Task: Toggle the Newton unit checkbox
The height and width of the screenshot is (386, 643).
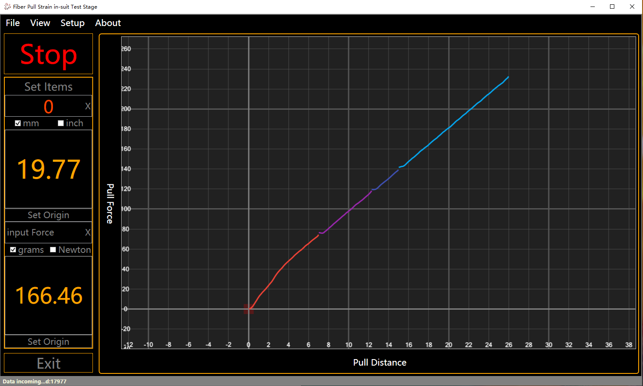Action: point(53,250)
